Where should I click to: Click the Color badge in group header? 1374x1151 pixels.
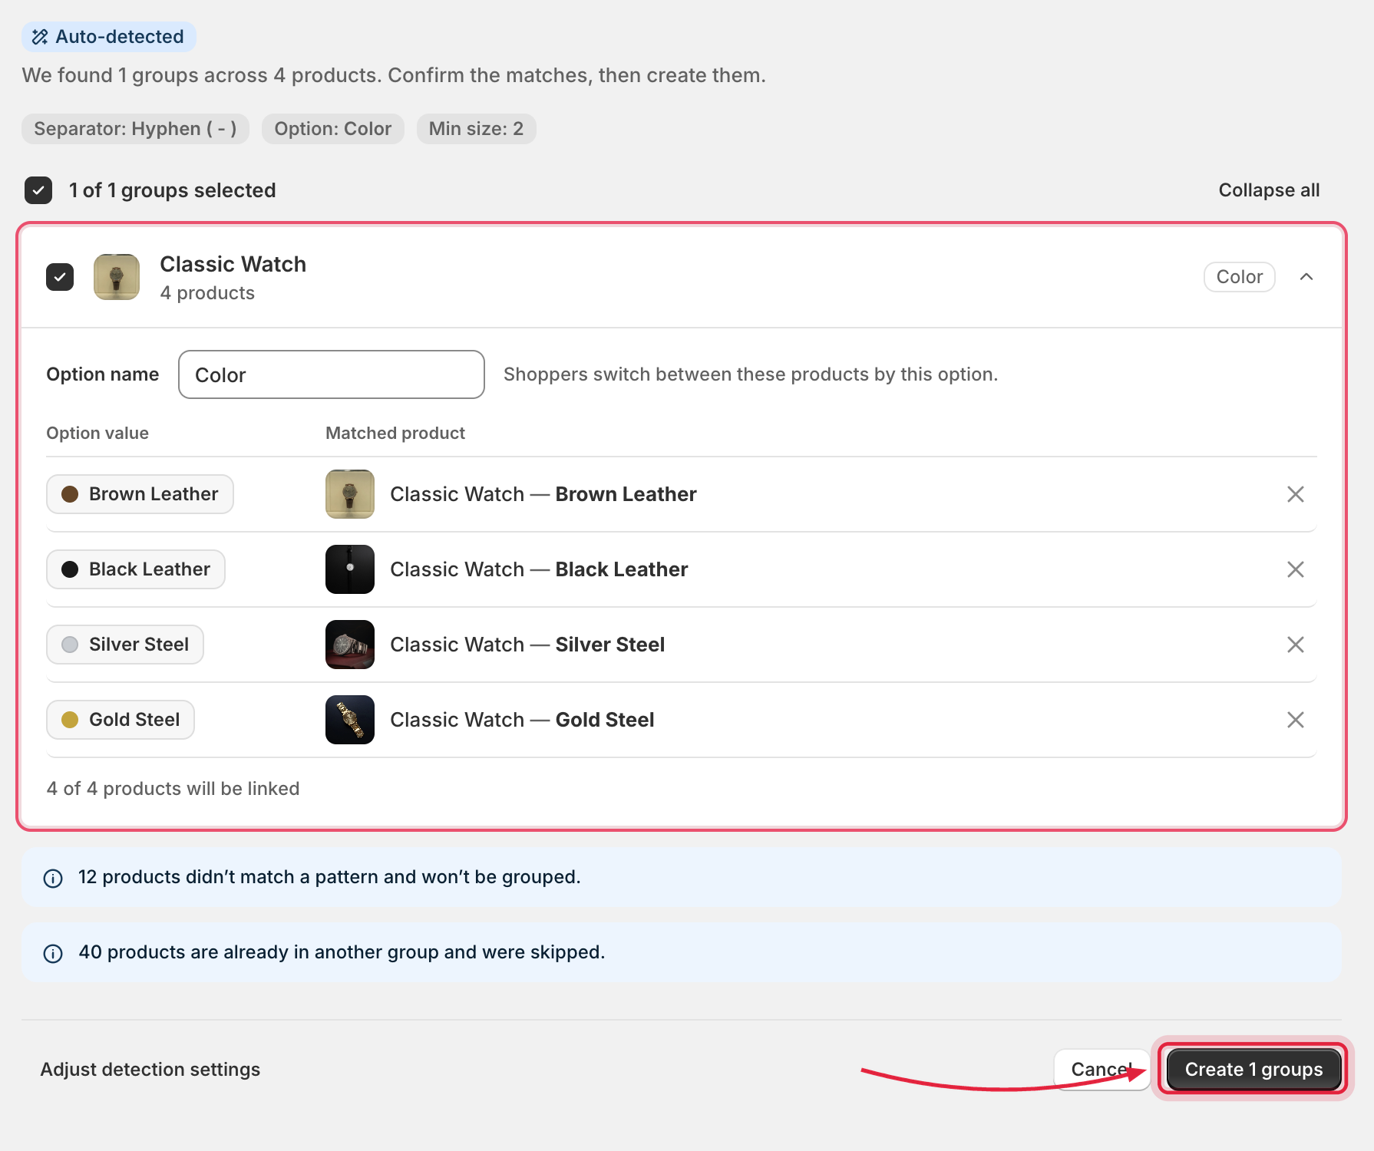[1240, 277]
